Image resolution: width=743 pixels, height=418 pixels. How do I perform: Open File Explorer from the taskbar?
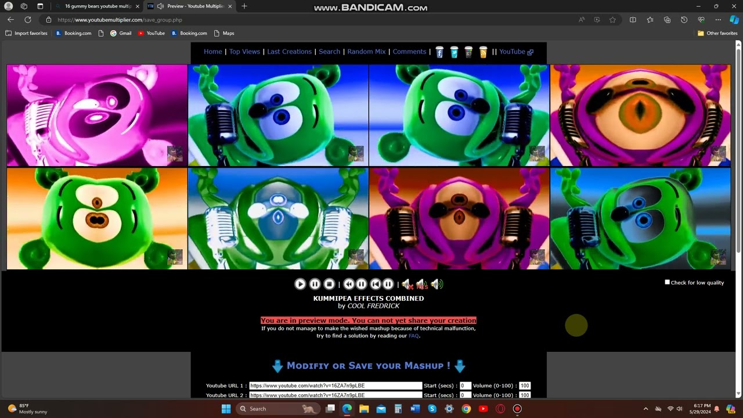click(x=364, y=409)
